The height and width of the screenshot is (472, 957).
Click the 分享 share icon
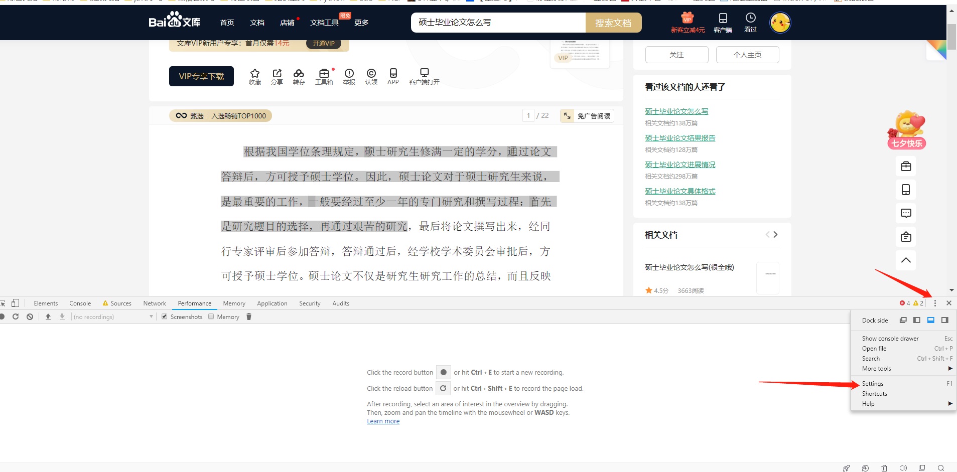(277, 73)
